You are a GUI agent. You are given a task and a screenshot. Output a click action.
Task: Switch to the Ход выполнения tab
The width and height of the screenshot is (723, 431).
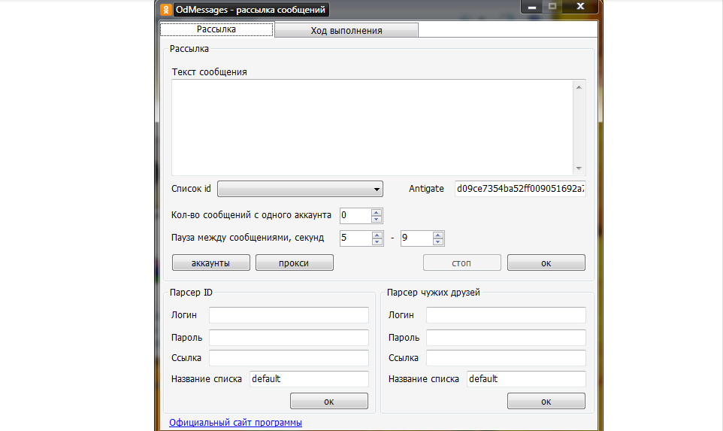(x=346, y=31)
